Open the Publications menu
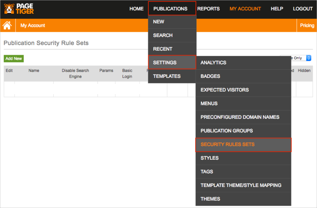 tap(171, 9)
